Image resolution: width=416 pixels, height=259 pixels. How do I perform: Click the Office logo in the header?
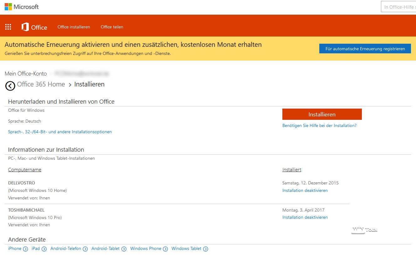[34, 27]
